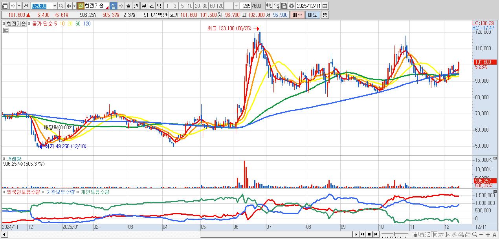Select the 60-day moving average legend
499x239 pixels.
coord(78,24)
